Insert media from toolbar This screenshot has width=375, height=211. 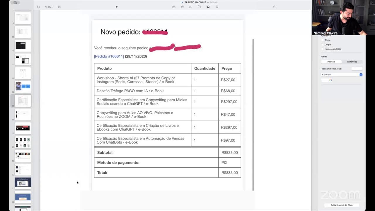click(208, 7)
